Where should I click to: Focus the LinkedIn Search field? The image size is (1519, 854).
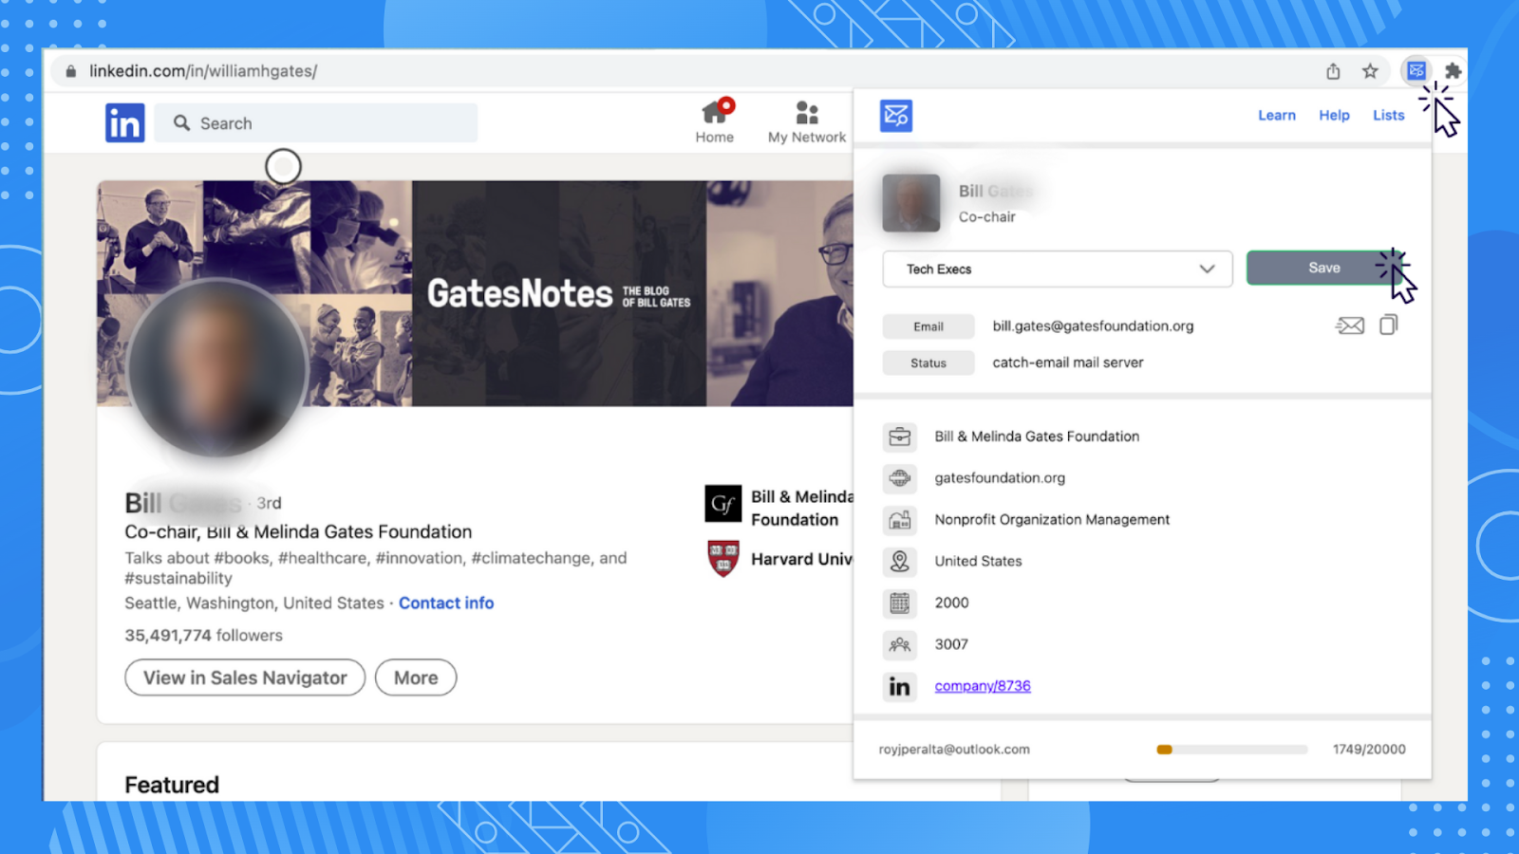coord(316,122)
